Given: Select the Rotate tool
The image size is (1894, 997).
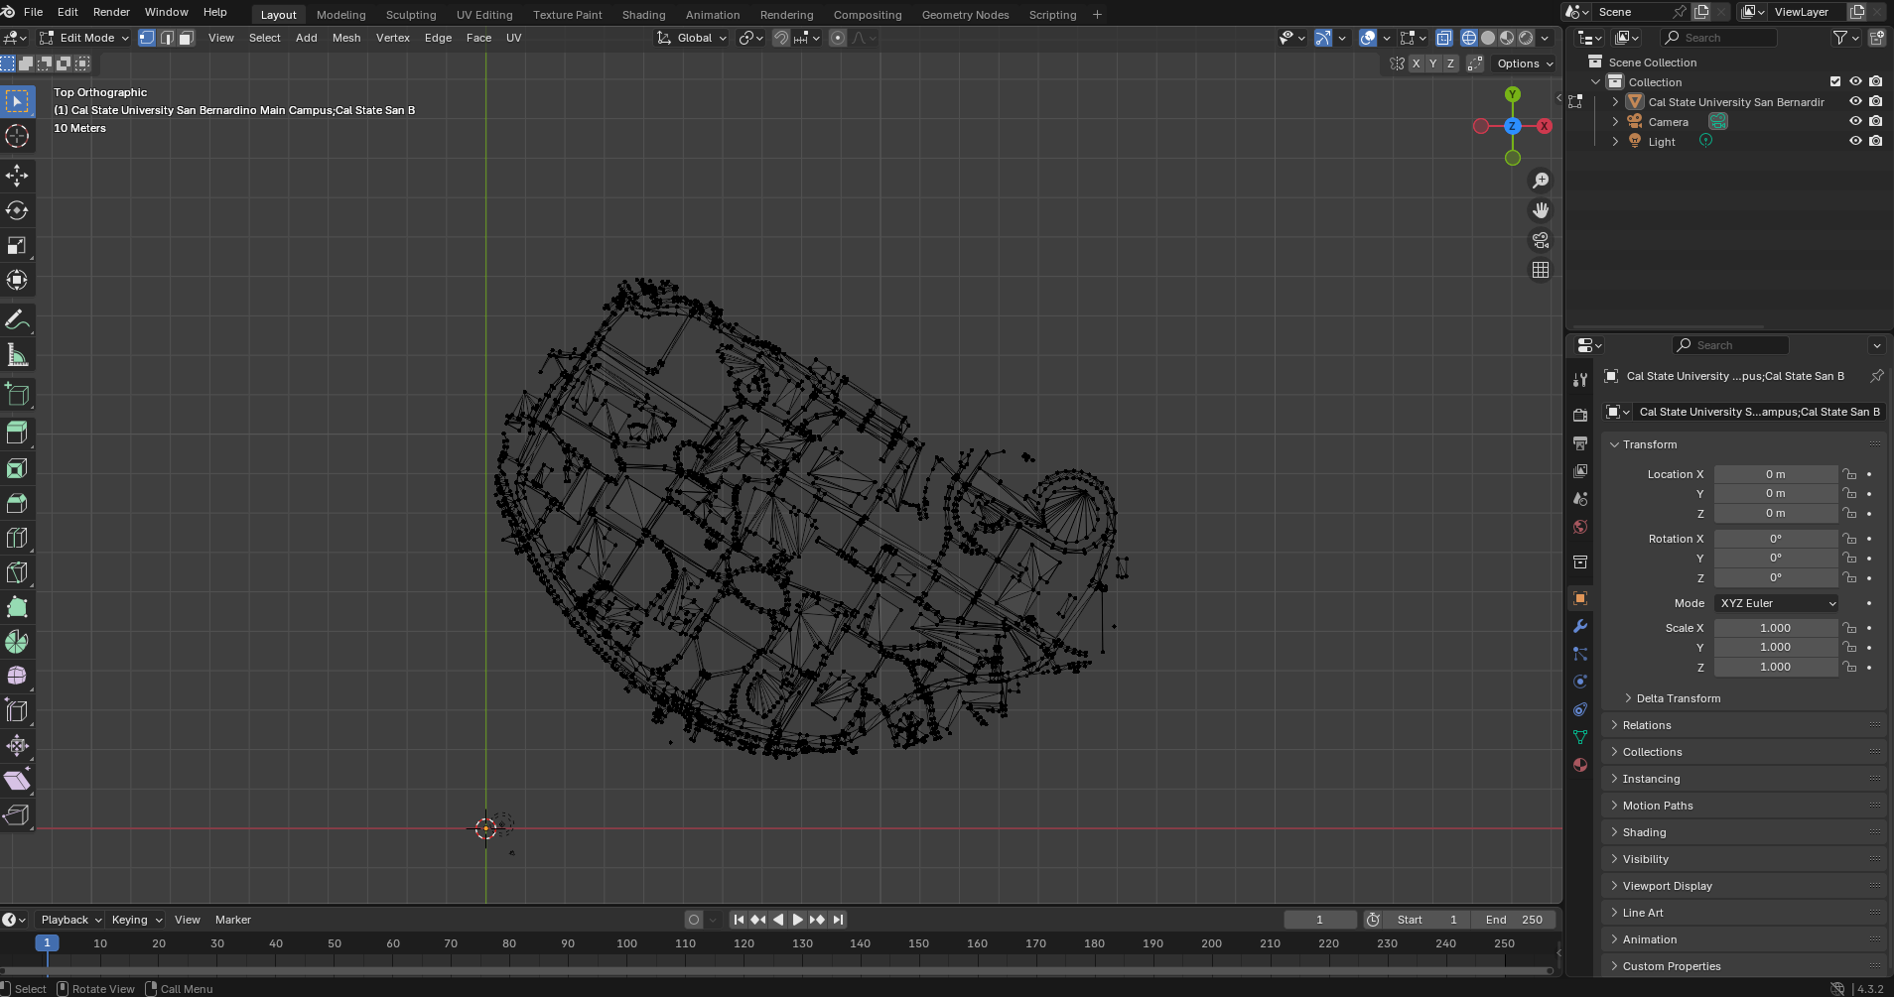Looking at the screenshot, I should (17, 210).
